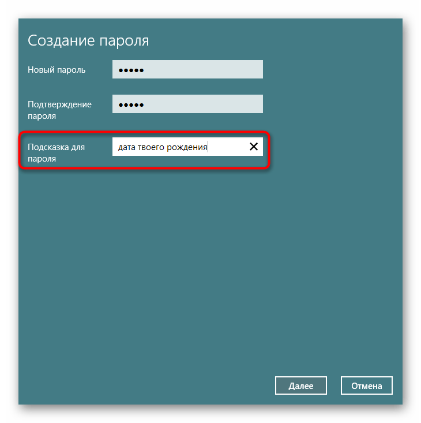Click the Новый пароль label
421x423 pixels.
[57, 70]
